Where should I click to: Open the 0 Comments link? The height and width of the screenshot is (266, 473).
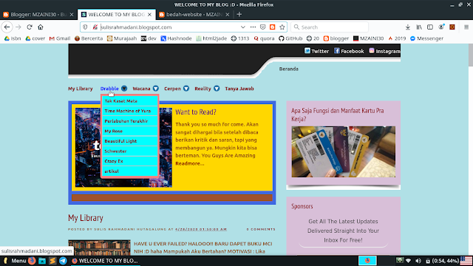click(x=261, y=229)
